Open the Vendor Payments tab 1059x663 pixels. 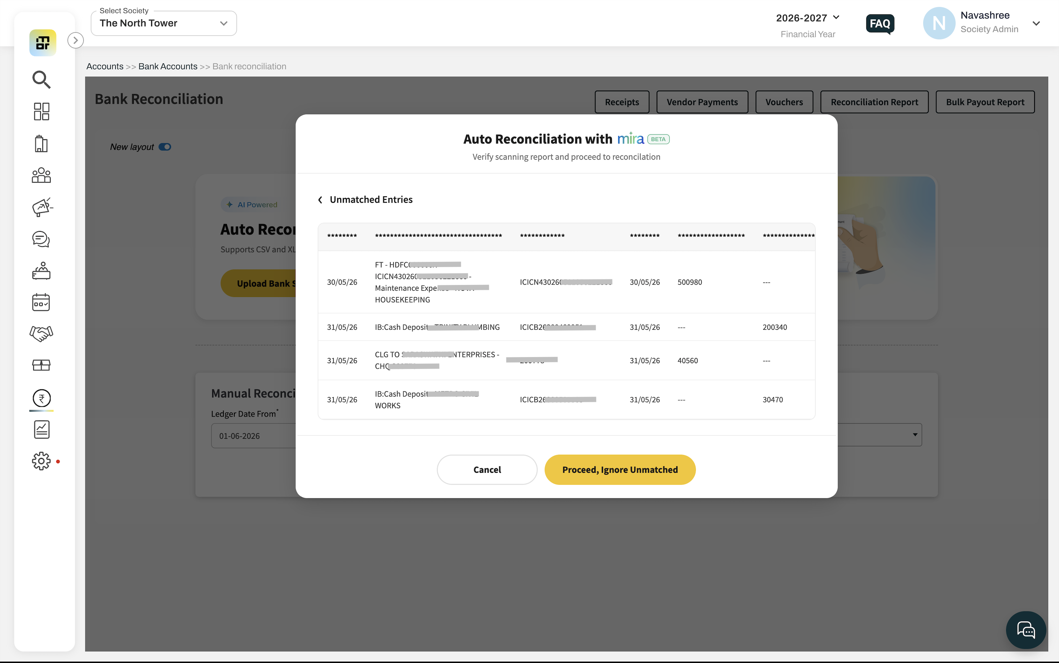click(x=702, y=102)
